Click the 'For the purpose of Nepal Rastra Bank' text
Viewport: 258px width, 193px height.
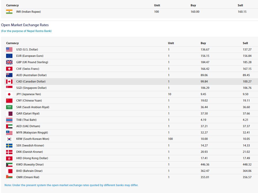tap(26, 31)
